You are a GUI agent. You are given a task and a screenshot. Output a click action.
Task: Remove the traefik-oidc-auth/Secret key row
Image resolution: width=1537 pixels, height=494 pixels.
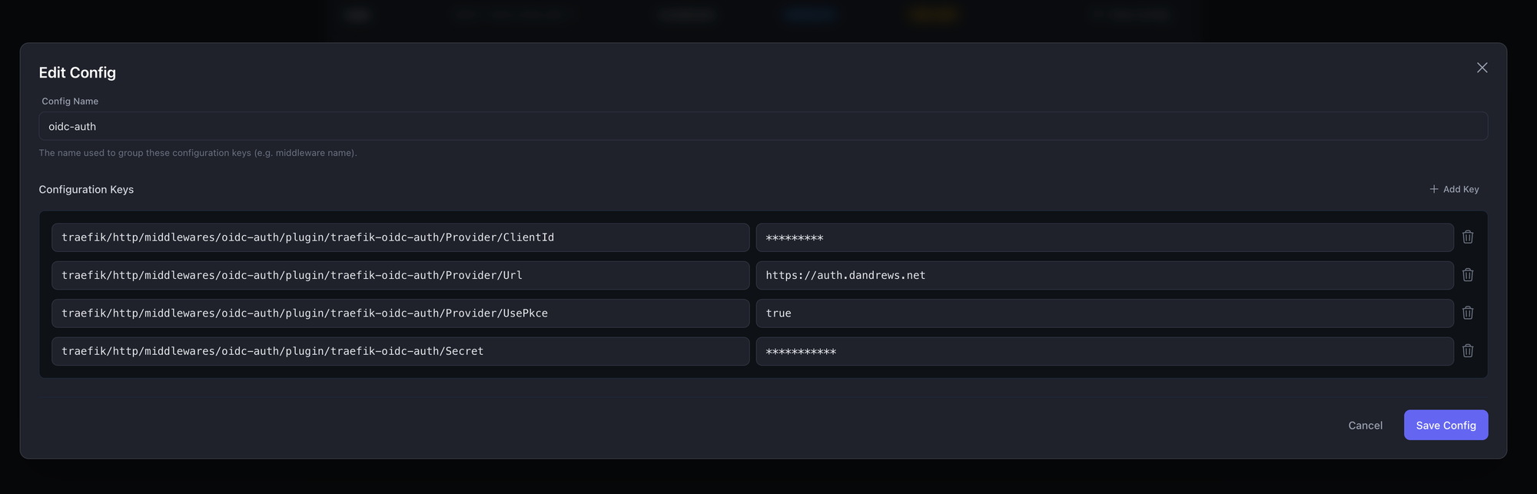(x=1467, y=351)
